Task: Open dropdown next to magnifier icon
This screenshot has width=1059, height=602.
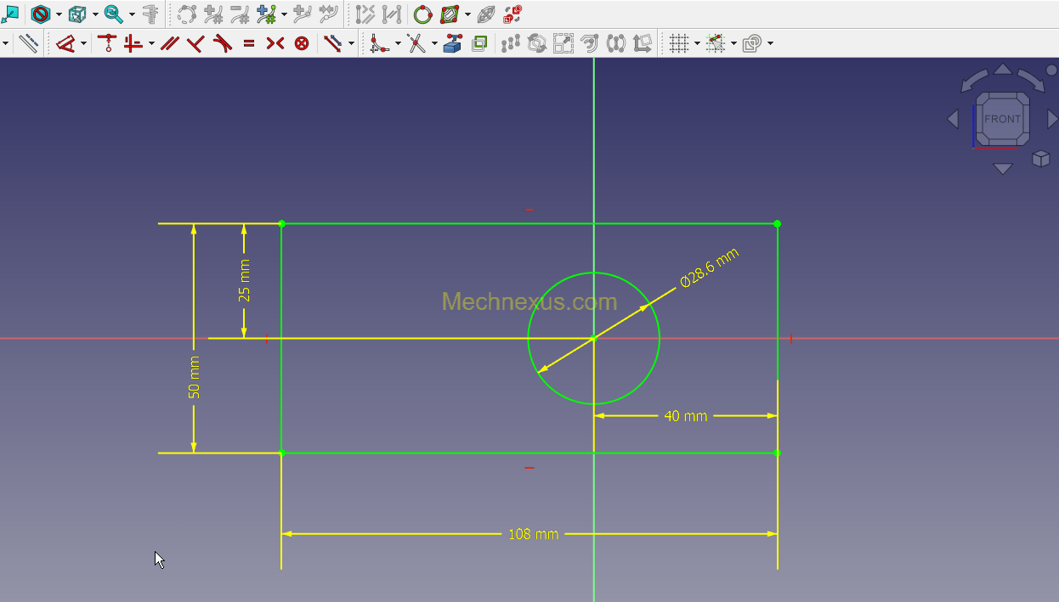Action: [x=132, y=14]
